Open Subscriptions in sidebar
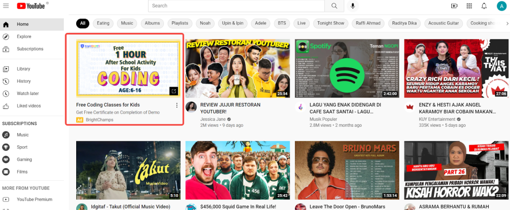This screenshot has width=510, height=210. (x=32, y=49)
